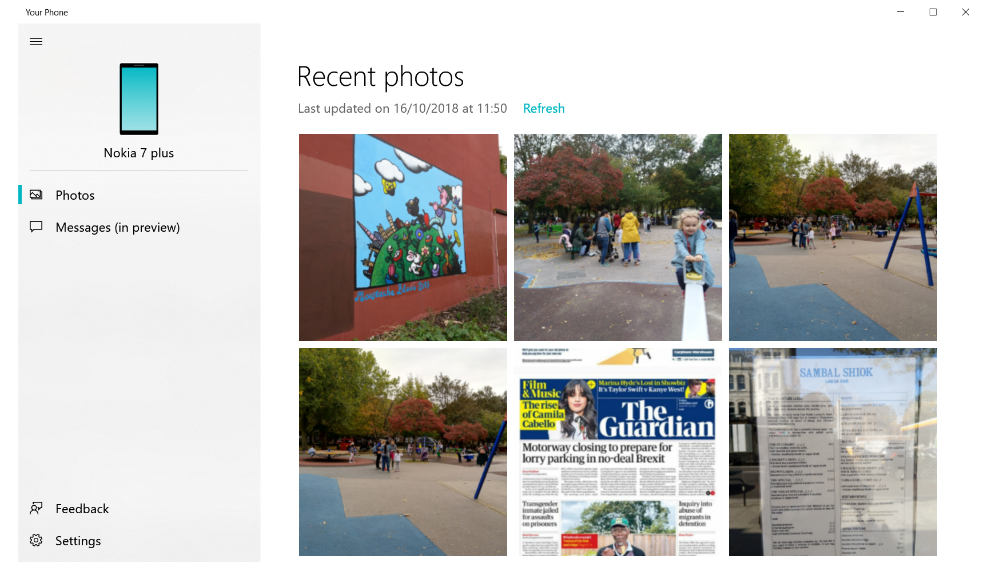Image resolution: width=1000 pixels, height=563 pixels.
Task: Select the Photos picture icon
Action: point(36,195)
